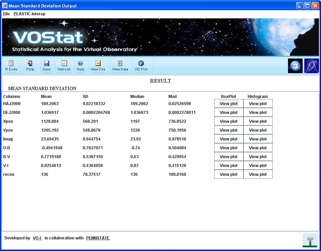This screenshot has width=321, height=251.
Task: Click the Mean column header
Action: click(x=46, y=97)
